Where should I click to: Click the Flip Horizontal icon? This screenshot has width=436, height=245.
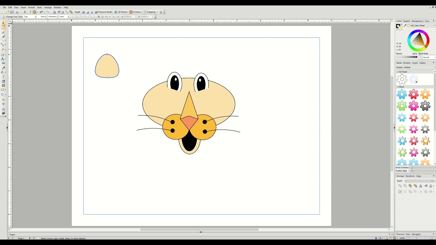click(x=54, y=12)
